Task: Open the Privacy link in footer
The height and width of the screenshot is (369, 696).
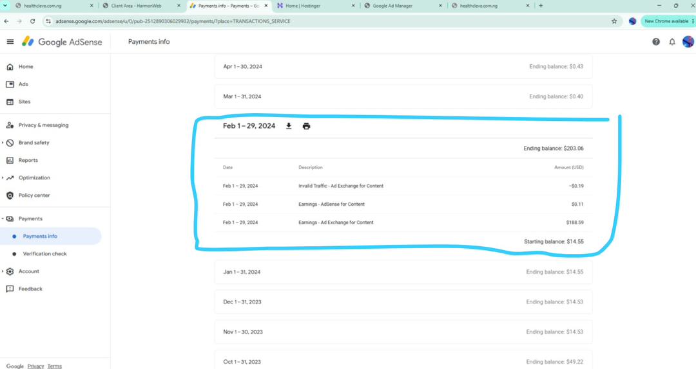Action: click(x=35, y=366)
